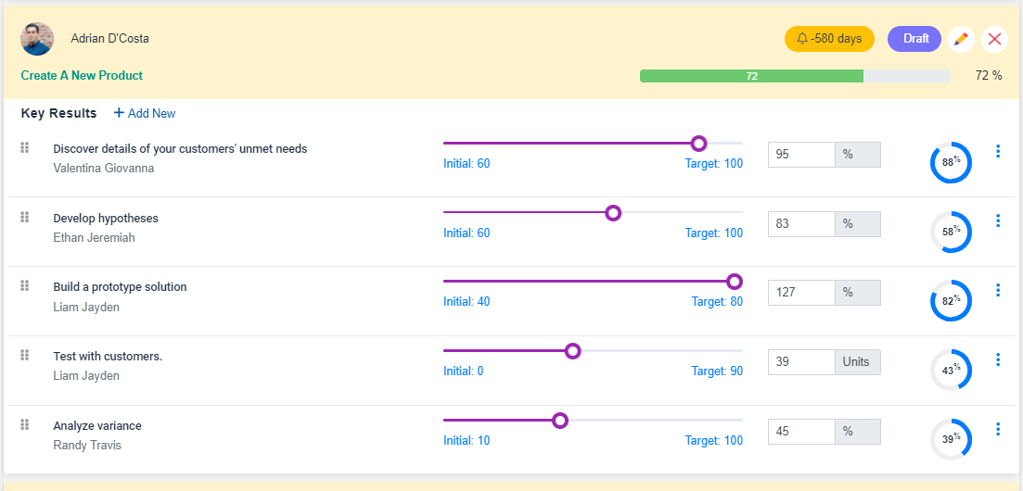1023x491 pixels.
Task: Click the -580 days bell badge
Action: click(x=829, y=39)
